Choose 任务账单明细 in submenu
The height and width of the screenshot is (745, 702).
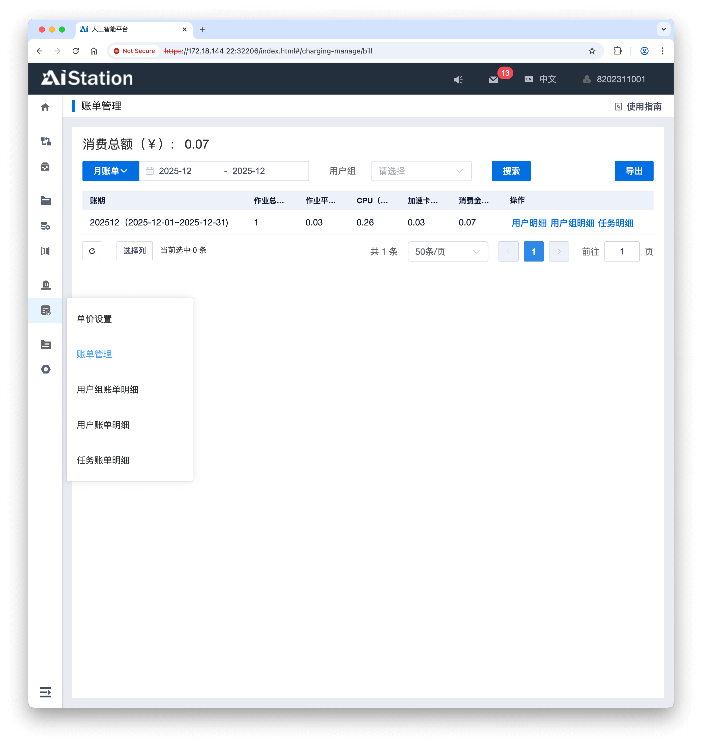[x=103, y=460]
